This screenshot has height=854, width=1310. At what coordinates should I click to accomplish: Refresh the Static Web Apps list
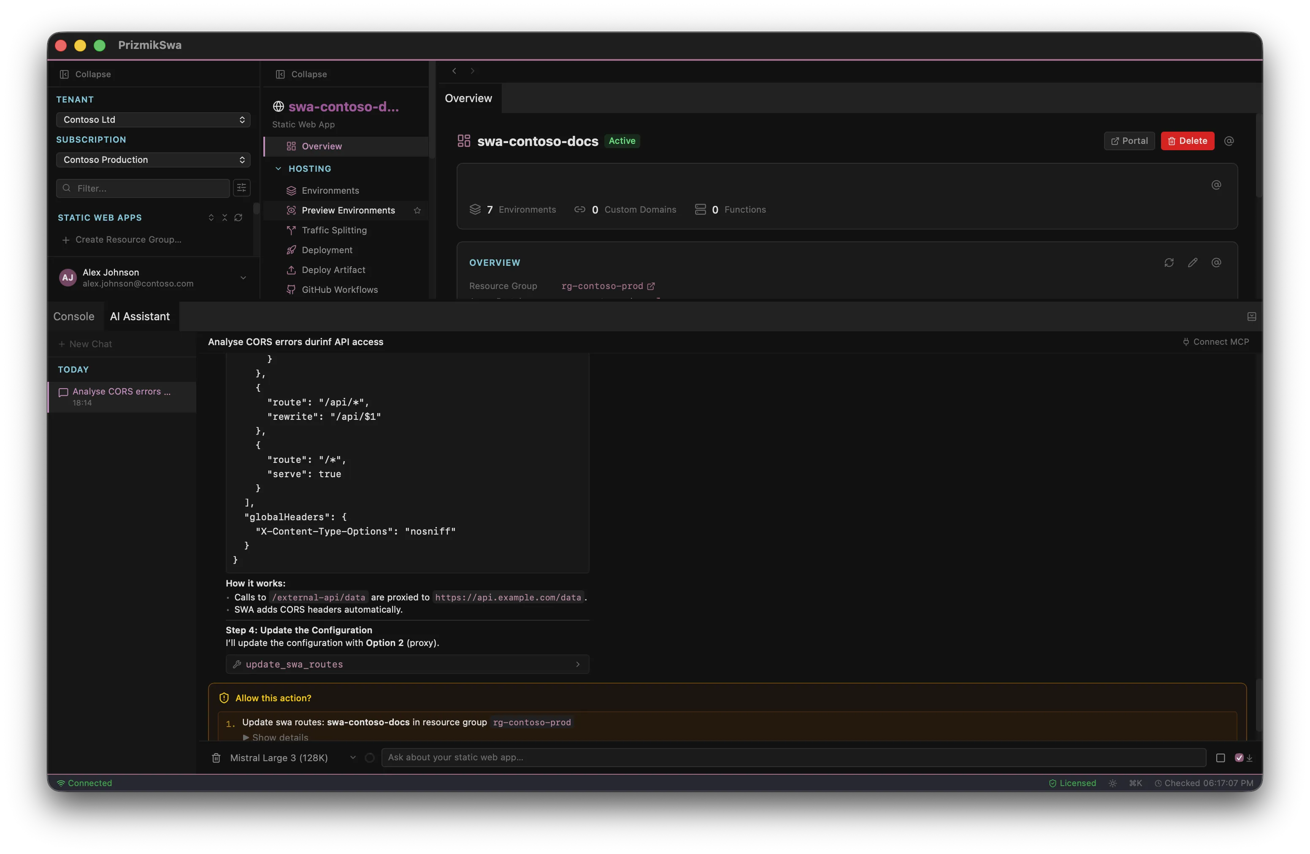(x=238, y=218)
